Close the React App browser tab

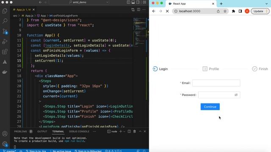coord(213,4)
